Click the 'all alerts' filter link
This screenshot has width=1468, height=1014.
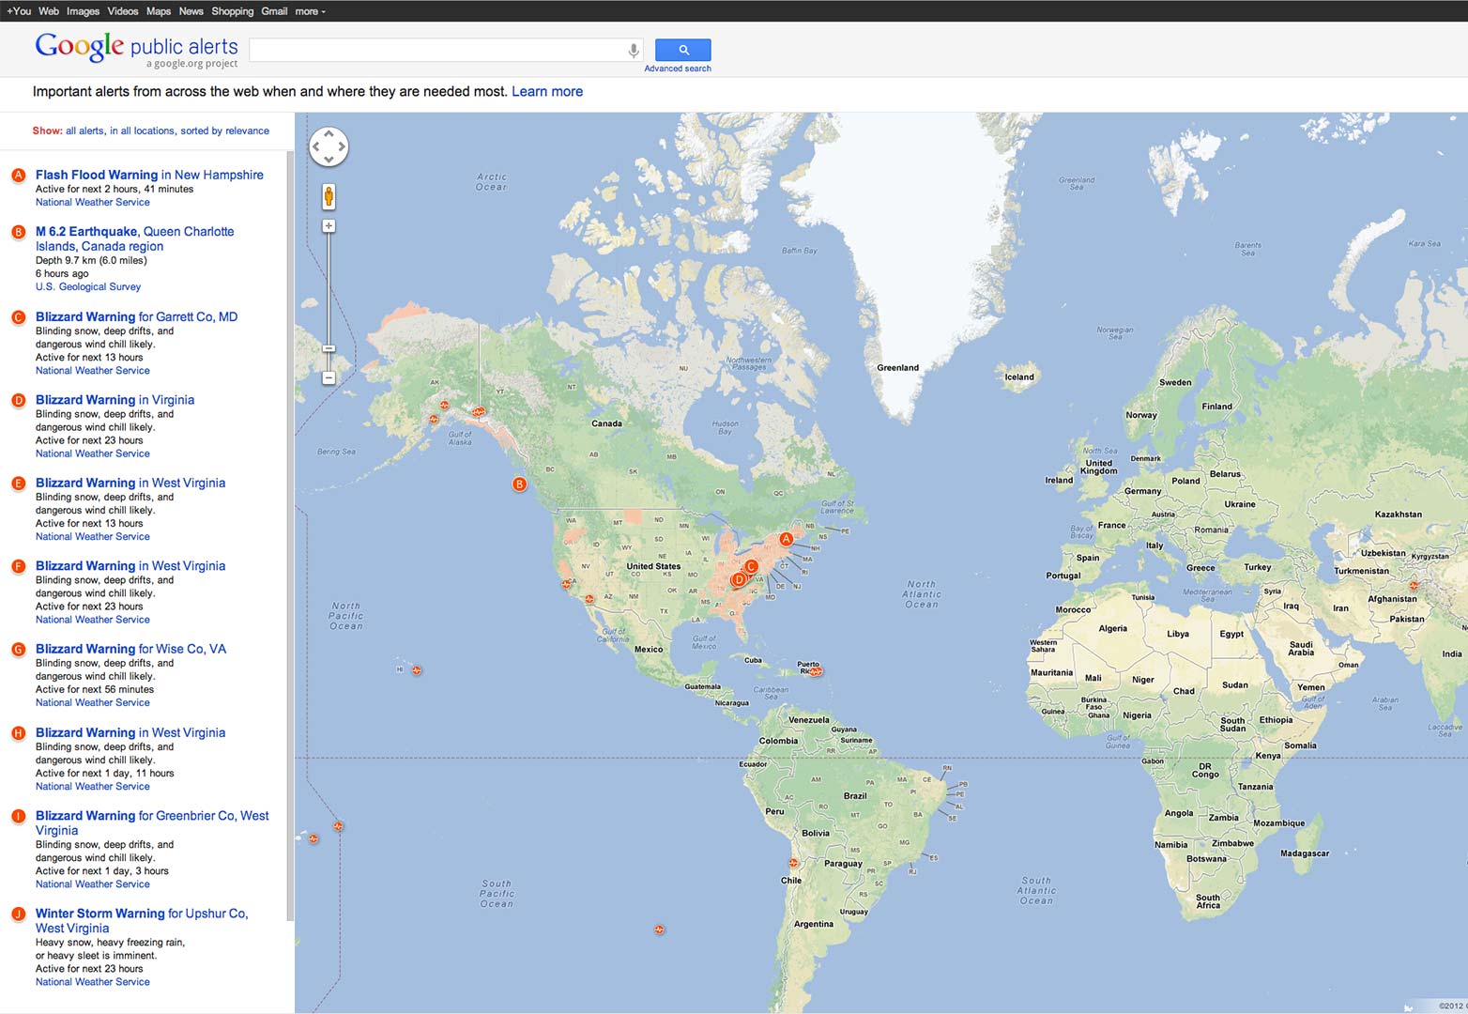[85, 131]
